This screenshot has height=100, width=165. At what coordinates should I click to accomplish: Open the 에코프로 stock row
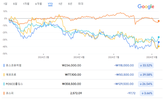[x=82, y=75]
